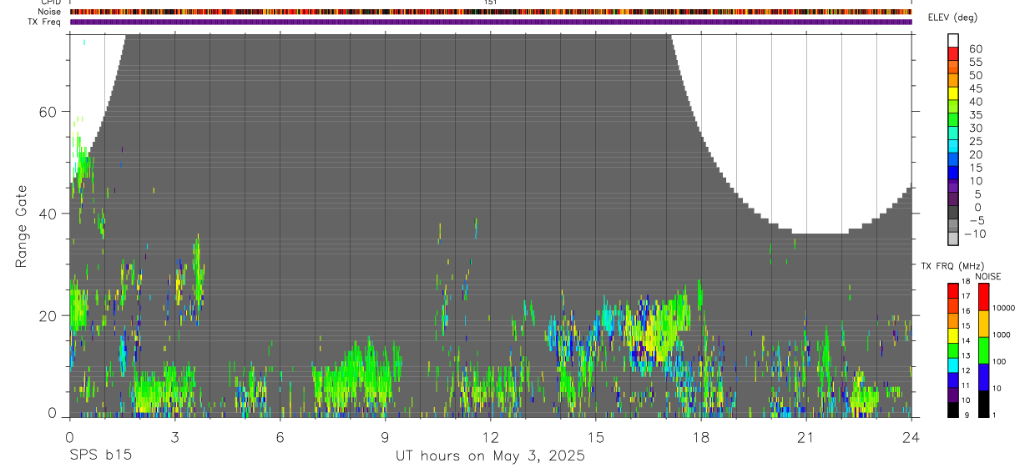Click the purple TX Freq strip above the plot
The width and height of the screenshot is (1025, 473).
point(490,22)
